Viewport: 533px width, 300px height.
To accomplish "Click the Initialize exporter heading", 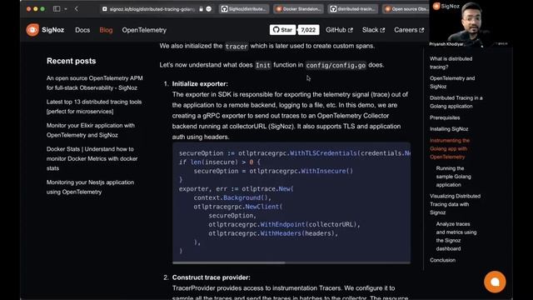I will (200, 83).
